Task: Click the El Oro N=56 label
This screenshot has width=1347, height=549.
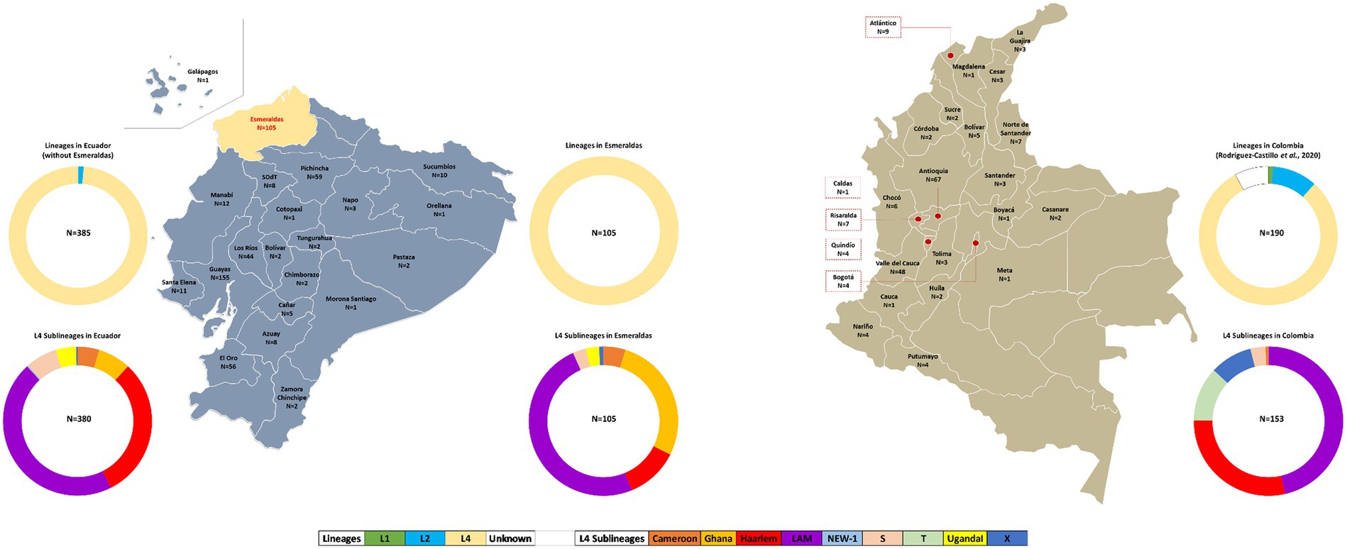Action: [x=228, y=362]
